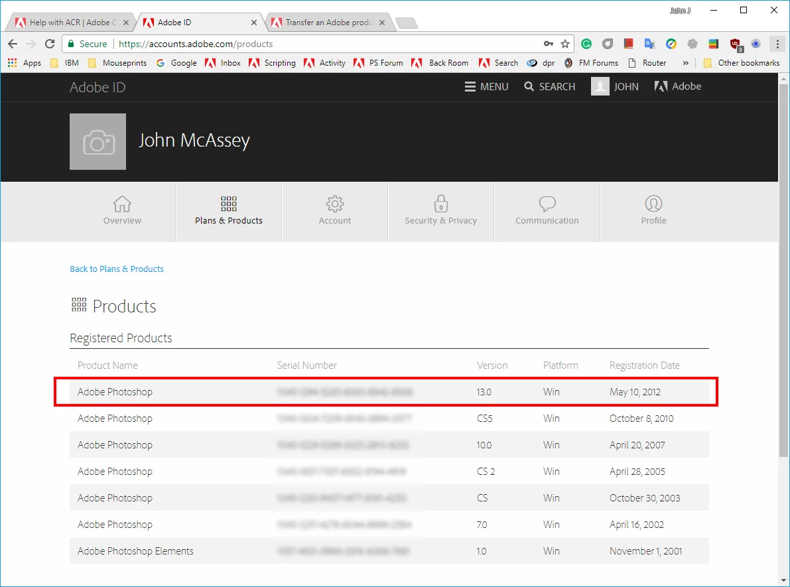Open the Router bookmark
Screen dimensions: 790x587
point(647,63)
